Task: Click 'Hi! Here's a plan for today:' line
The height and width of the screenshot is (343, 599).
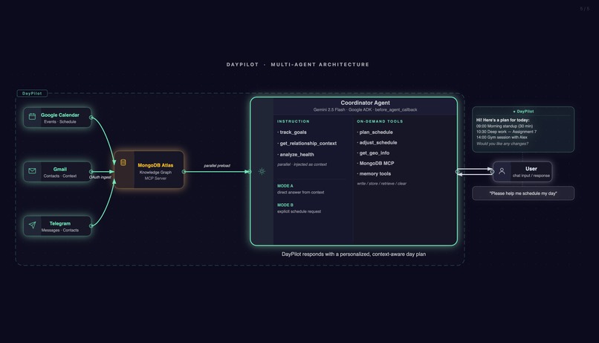Action: 502,120
